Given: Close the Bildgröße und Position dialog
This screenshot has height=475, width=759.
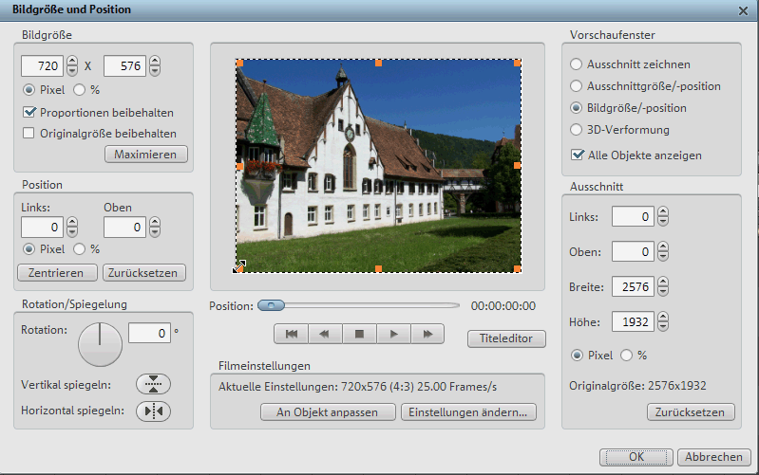Looking at the screenshot, I should point(743,10).
